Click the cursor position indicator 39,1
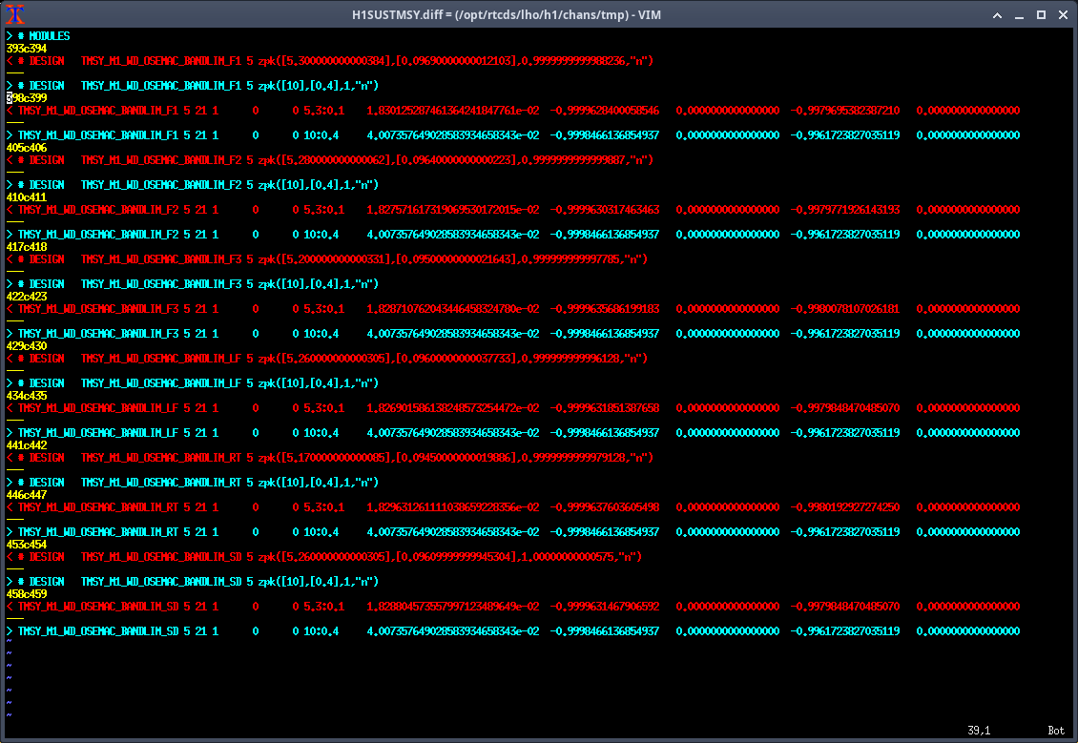 tap(979, 731)
